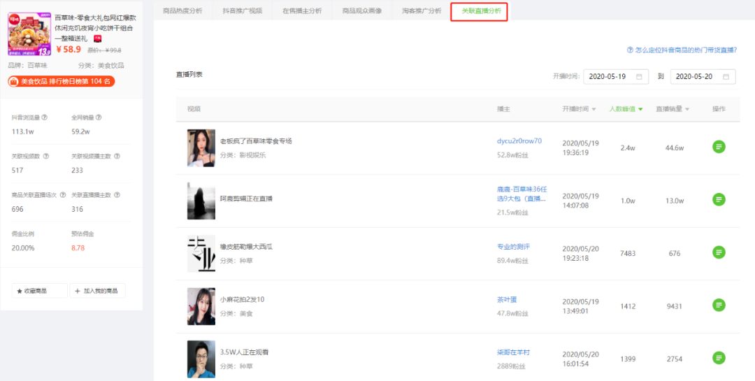The image size is (755, 381).
Task: Open details icon for dycu2r0row70 livestream row
Action: (719, 147)
